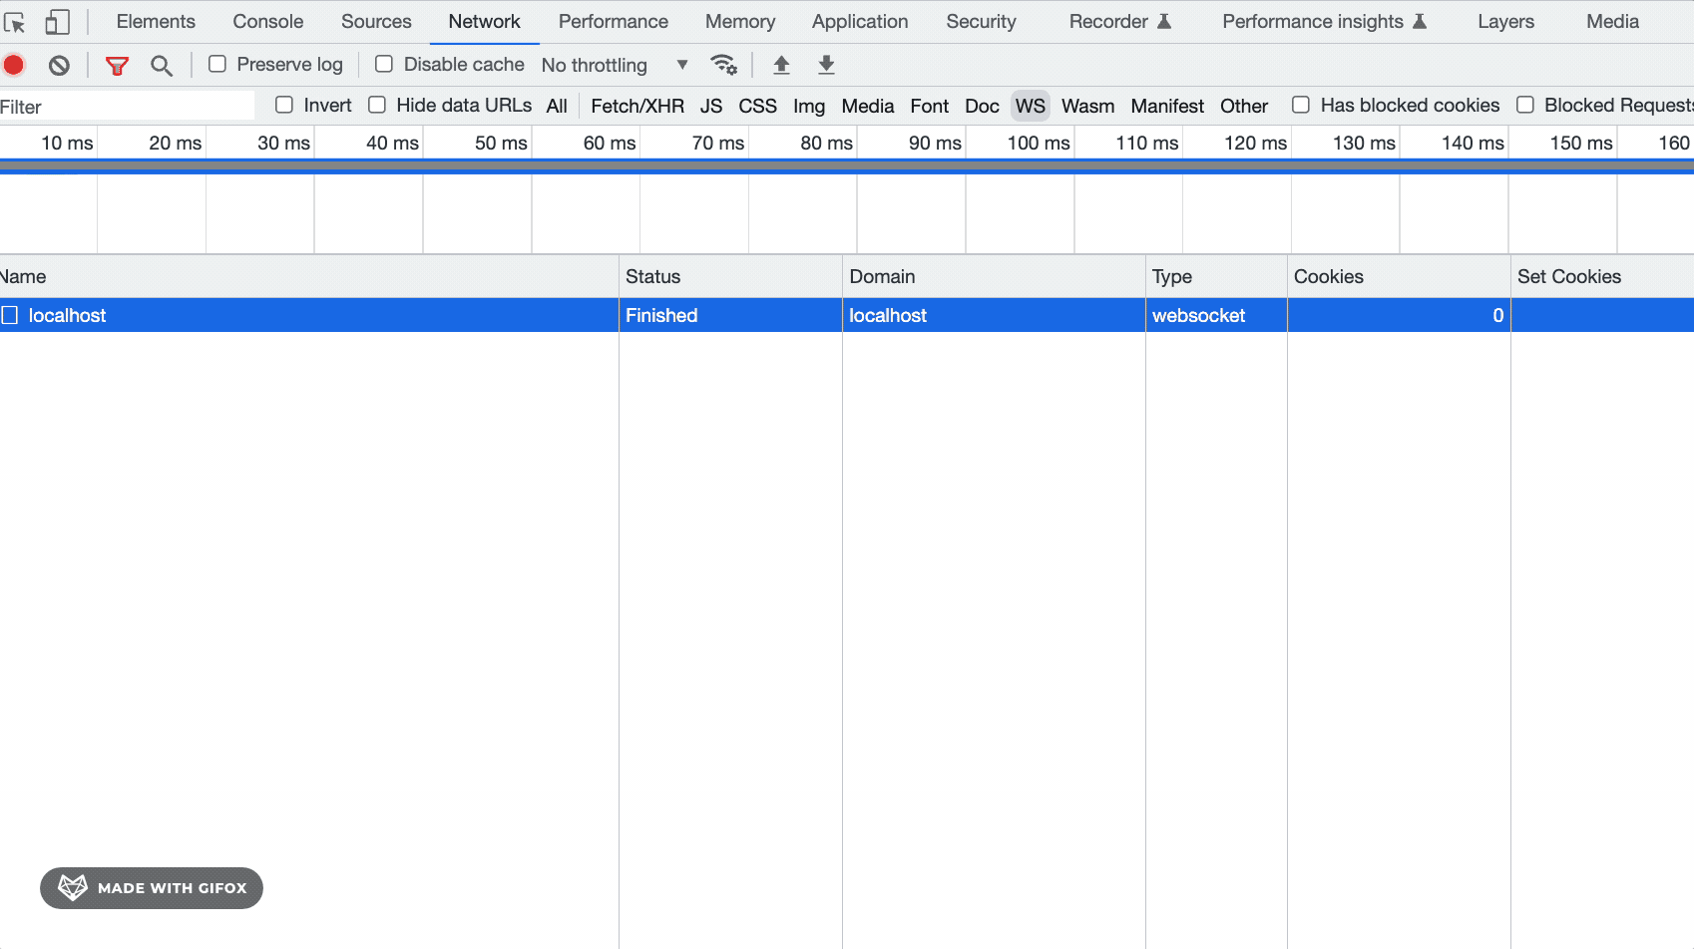This screenshot has width=1694, height=949.
Task: Open the network search magnifier
Action: click(161, 66)
